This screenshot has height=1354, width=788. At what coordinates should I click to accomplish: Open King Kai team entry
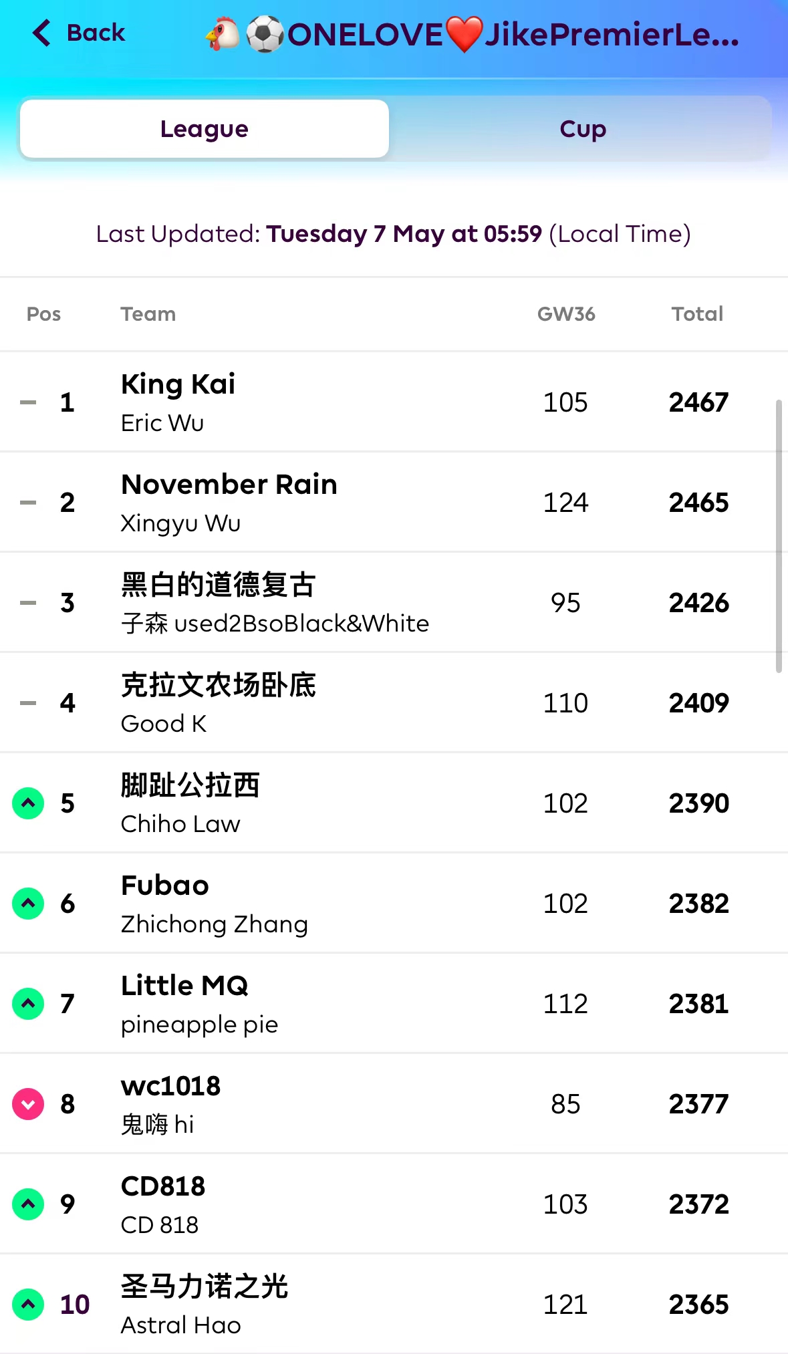pyautogui.click(x=178, y=385)
